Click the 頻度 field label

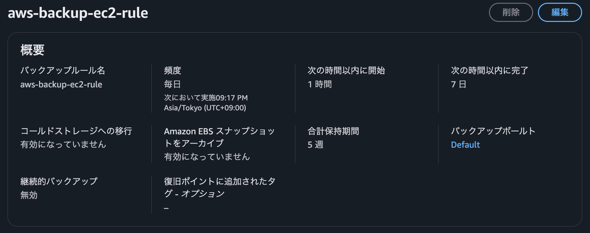click(x=173, y=71)
